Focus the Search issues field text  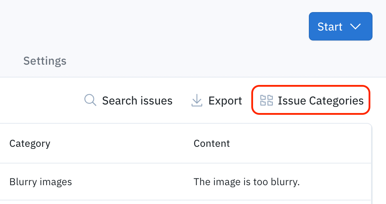tap(137, 101)
